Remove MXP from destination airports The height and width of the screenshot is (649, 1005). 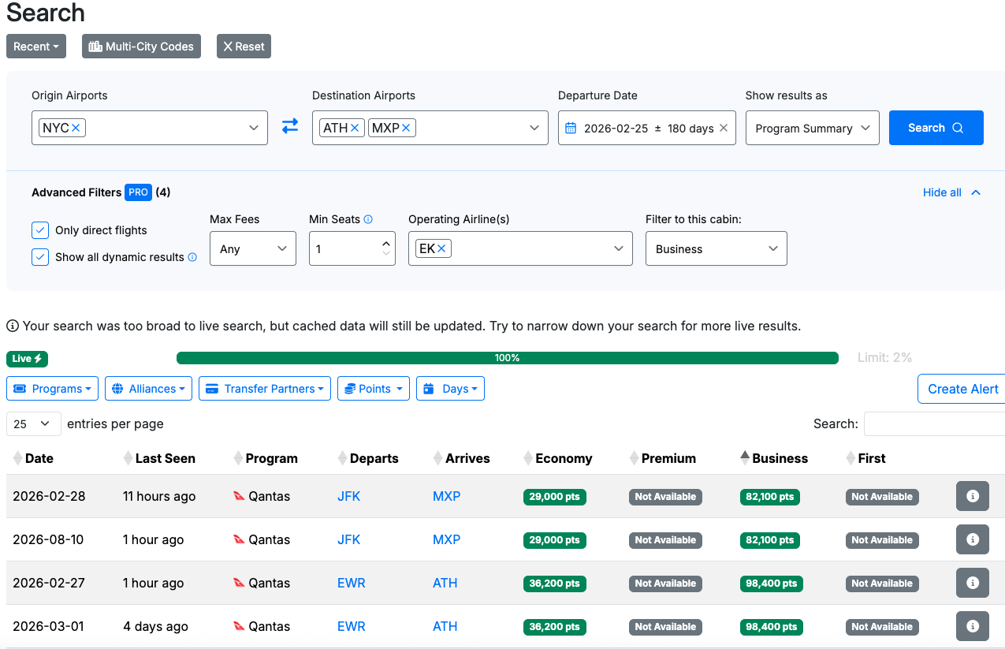[x=406, y=128]
